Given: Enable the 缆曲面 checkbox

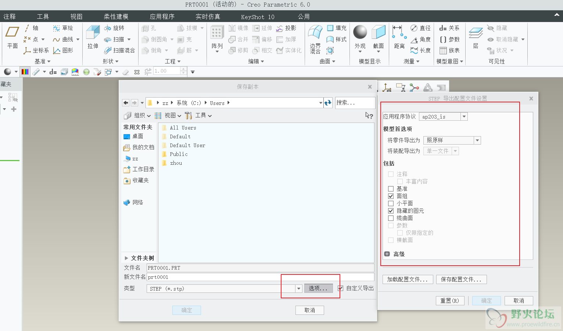Looking at the screenshot, I should pyautogui.click(x=391, y=218).
